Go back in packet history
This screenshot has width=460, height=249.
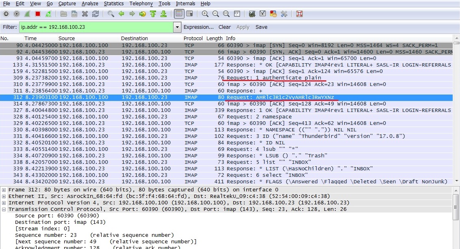(x=121, y=14)
